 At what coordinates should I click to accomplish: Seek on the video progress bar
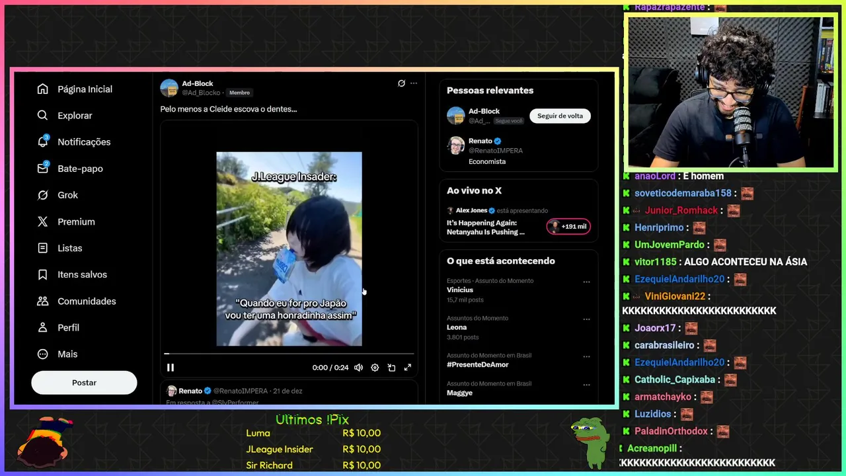[x=289, y=354]
